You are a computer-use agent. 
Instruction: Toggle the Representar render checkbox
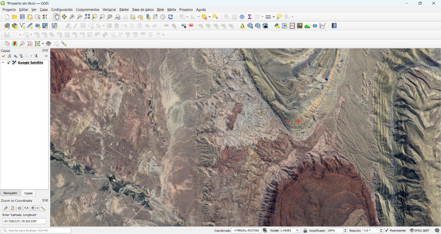(x=387, y=231)
